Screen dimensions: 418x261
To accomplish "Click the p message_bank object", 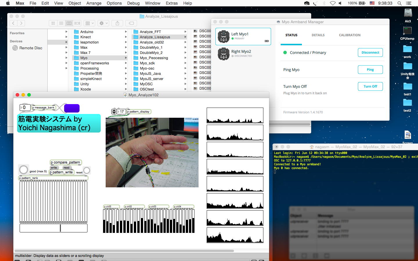I will tap(43, 108).
